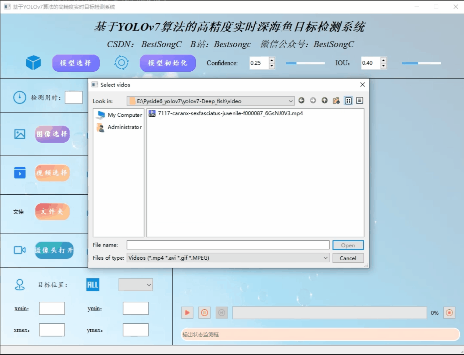Click the pause playback button

pos(204,313)
